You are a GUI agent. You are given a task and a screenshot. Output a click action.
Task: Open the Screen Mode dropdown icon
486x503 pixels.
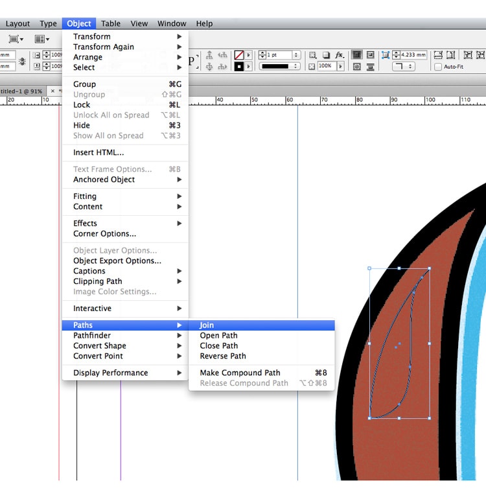coord(16,39)
